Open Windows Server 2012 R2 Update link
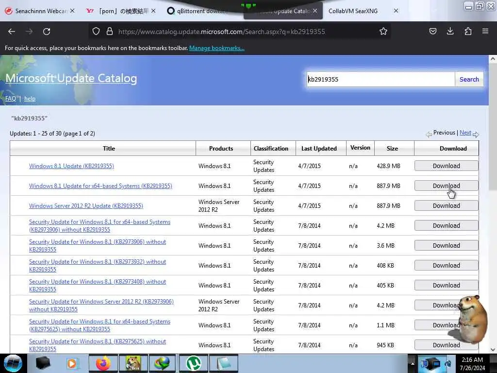This screenshot has height=373, width=497. coord(86,206)
